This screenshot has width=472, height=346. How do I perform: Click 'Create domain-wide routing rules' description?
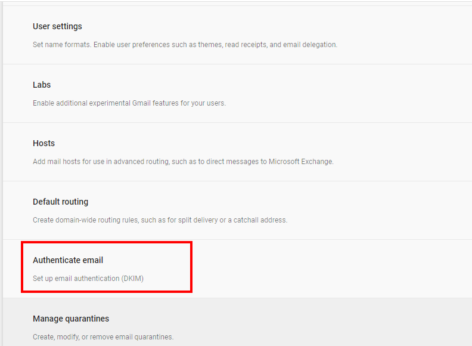click(160, 220)
